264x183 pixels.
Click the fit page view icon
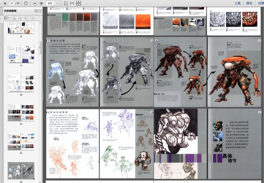point(66,3)
